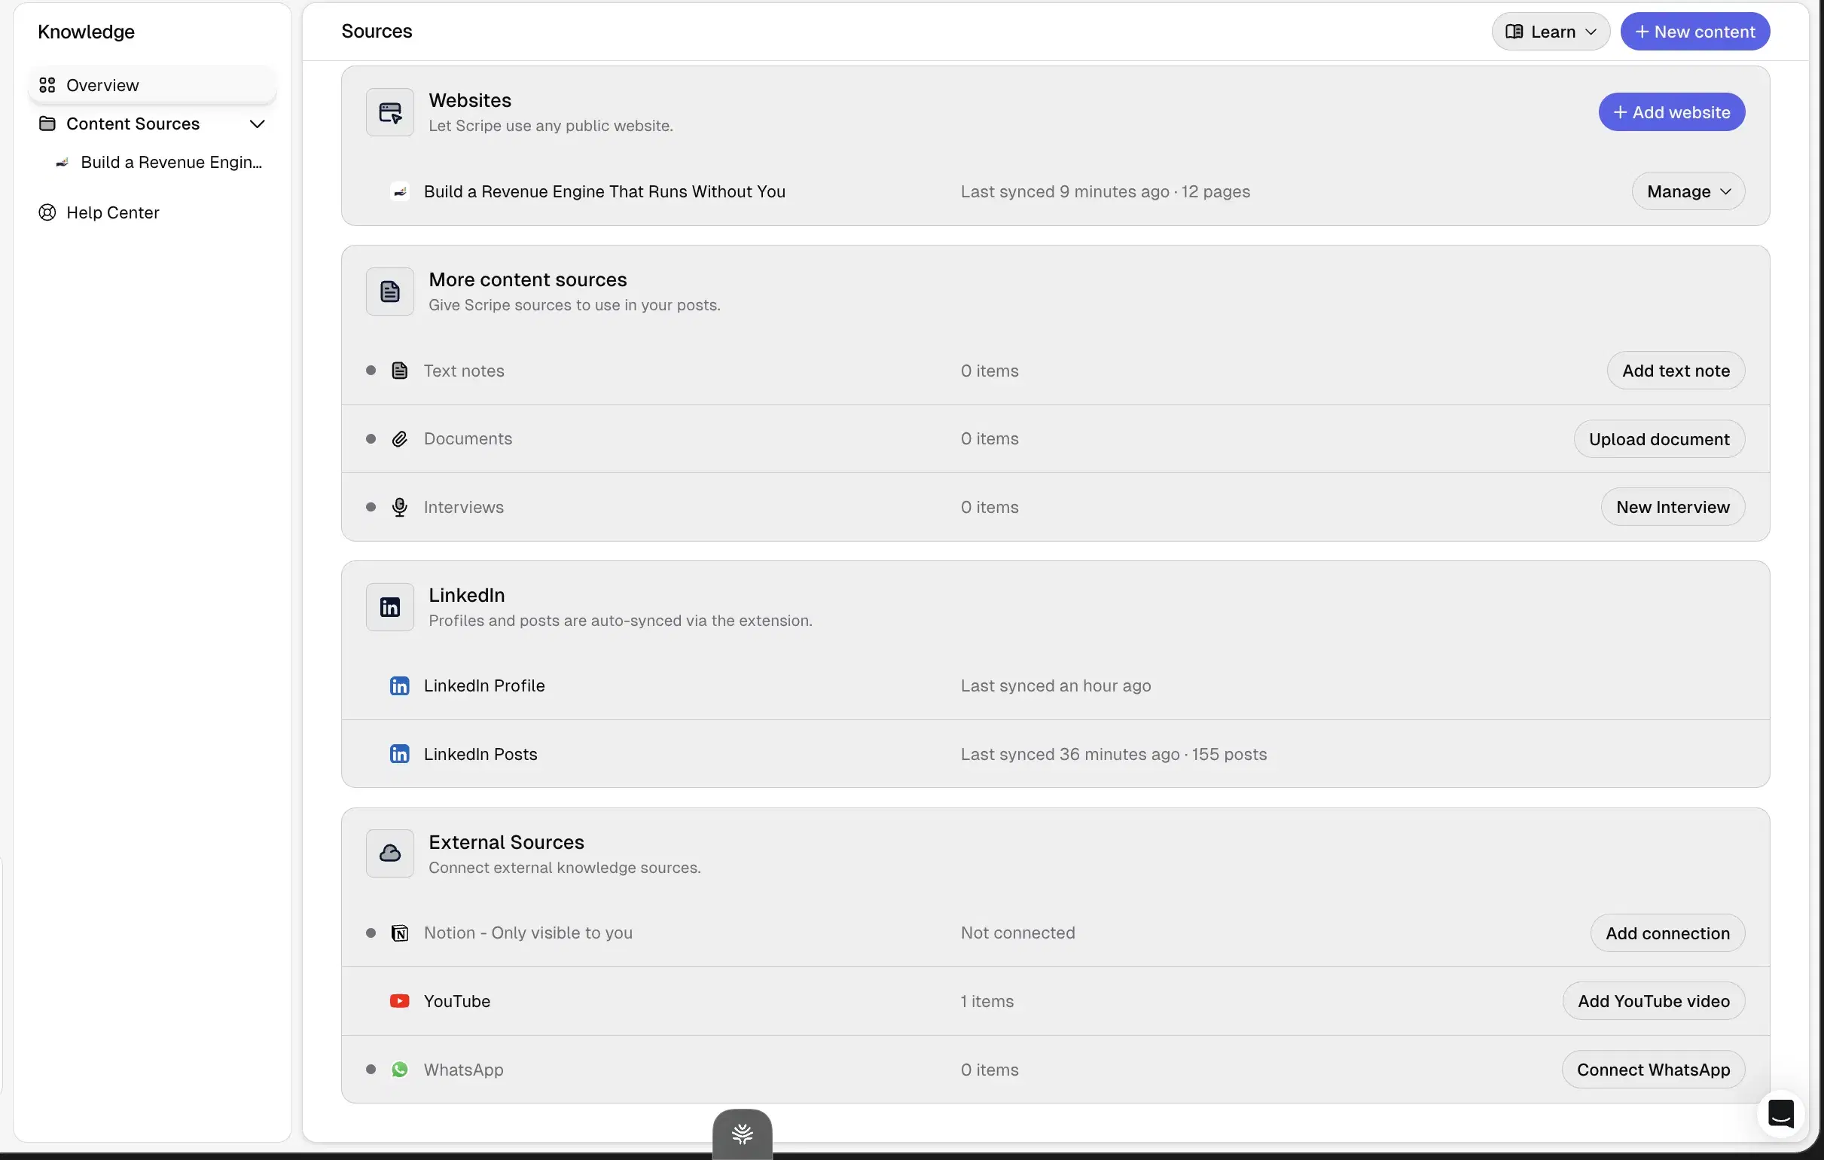This screenshot has width=1824, height=1160.
Task: Open the LinkedIn Profile row
Action: coord(484,685)
